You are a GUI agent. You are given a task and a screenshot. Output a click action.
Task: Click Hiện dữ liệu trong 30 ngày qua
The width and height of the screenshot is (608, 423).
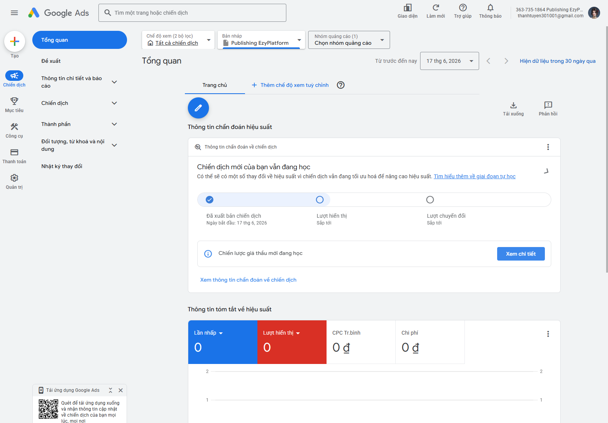(x=558, y=61)
